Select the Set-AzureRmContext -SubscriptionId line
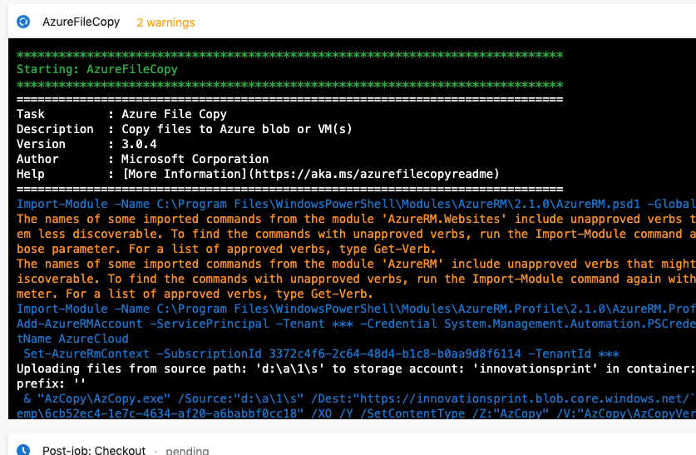 [321, 354]
